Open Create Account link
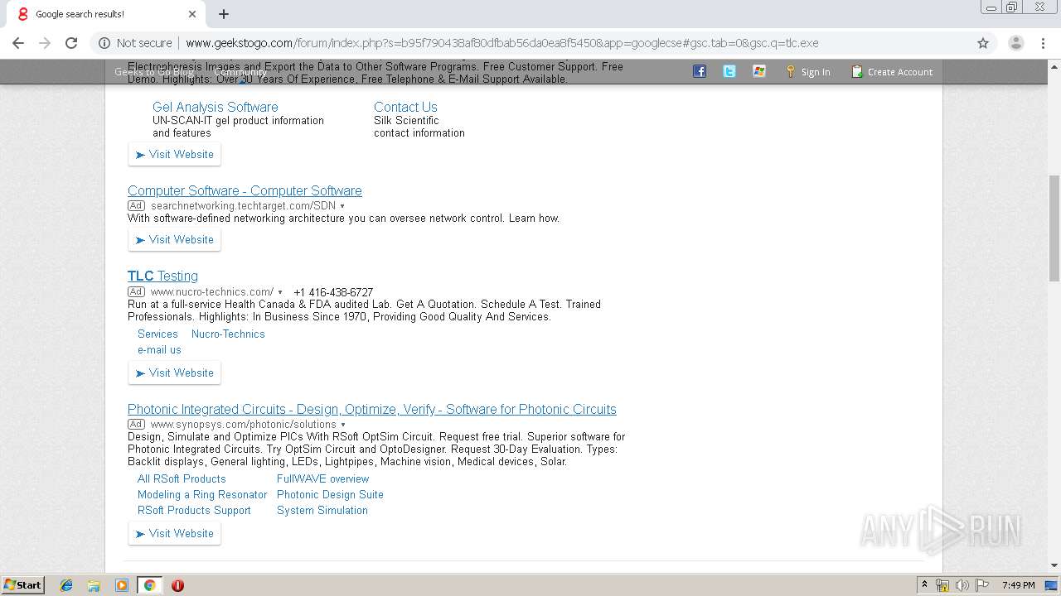The height and width of the screenshot is (596, 1061). pos(892,72)
